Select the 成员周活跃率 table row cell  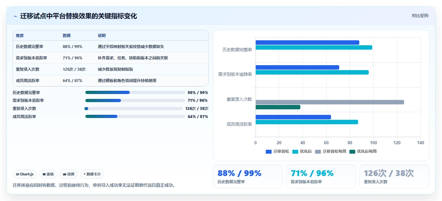coord(28,80)
